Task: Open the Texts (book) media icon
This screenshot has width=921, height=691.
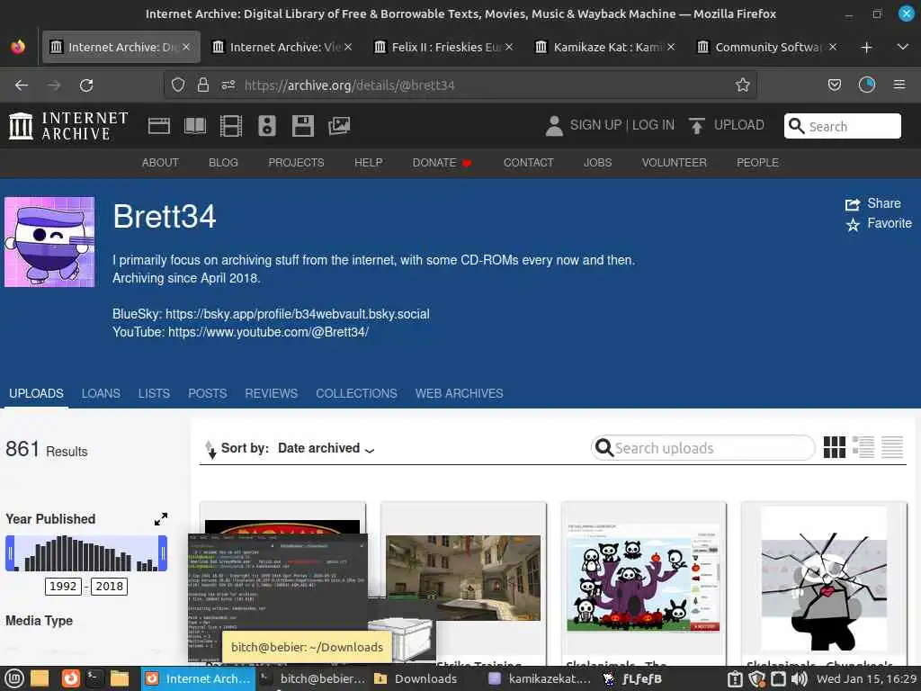Action: coord(195,126)
